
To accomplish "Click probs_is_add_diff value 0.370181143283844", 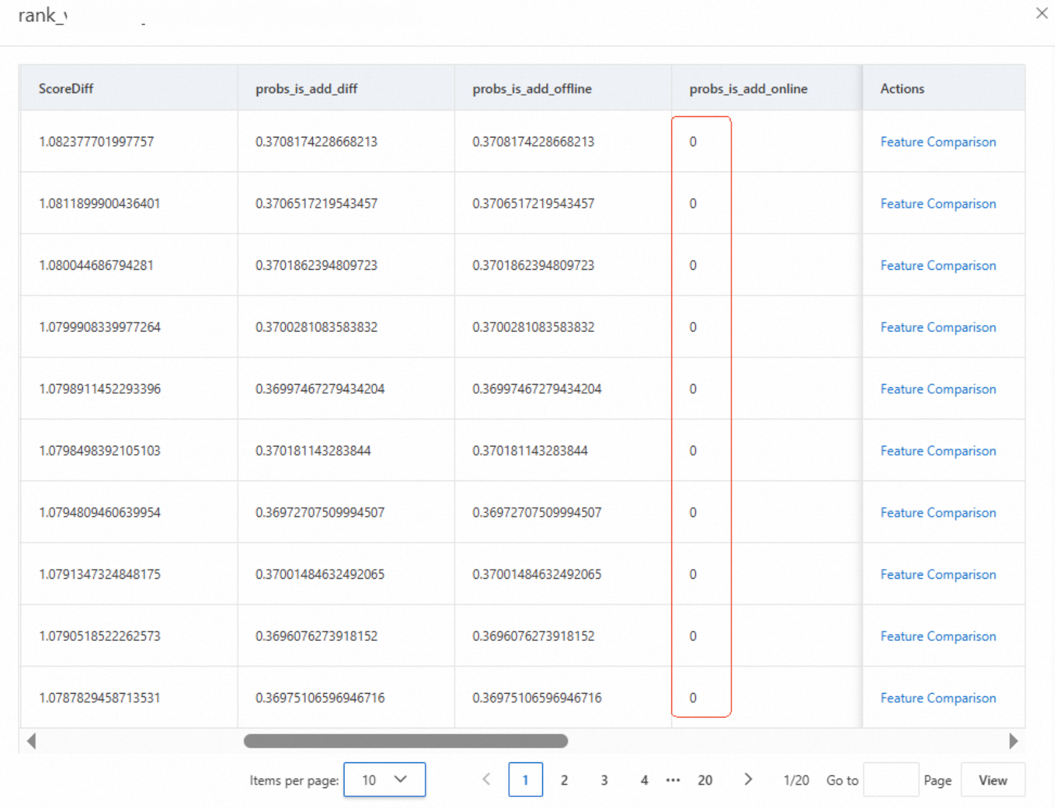I will pos(313,451).
